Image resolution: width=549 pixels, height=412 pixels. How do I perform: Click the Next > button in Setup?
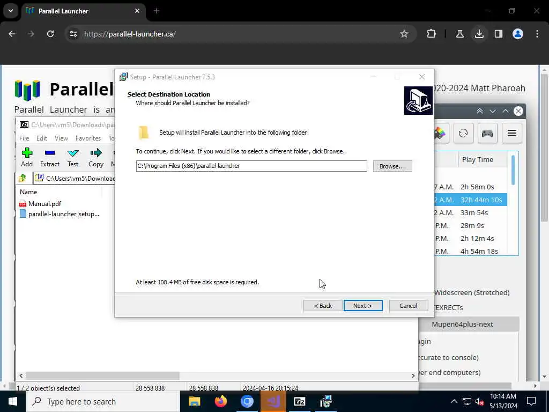click(363, 305)
